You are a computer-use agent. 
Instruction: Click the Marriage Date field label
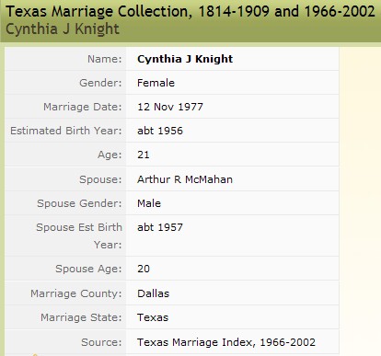83,107
